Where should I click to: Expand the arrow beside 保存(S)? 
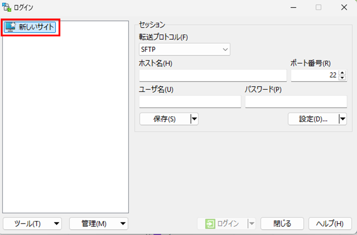pyautogui.click(x=194, y=119)
